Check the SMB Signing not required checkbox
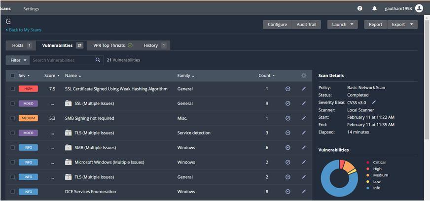The height and width of the screenshot is (201, 430). [13, 118]
